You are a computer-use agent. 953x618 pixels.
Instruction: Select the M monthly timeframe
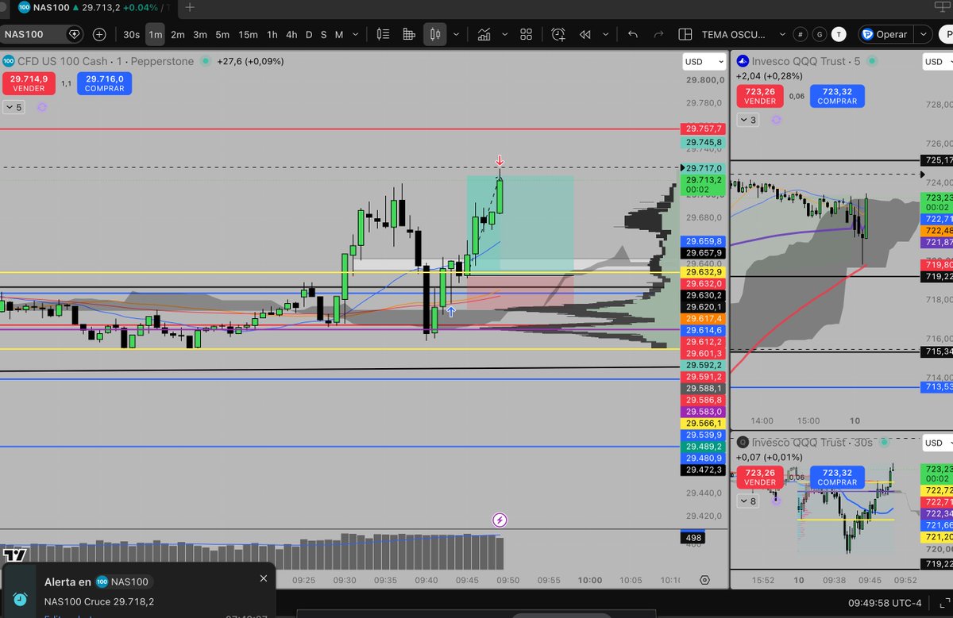(x=338, y=34)
